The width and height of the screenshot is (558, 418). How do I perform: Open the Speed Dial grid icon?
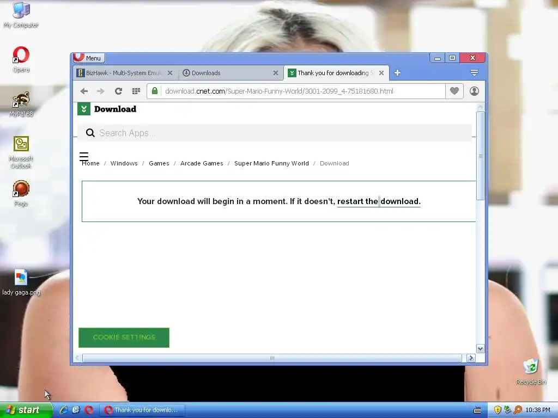136,91
